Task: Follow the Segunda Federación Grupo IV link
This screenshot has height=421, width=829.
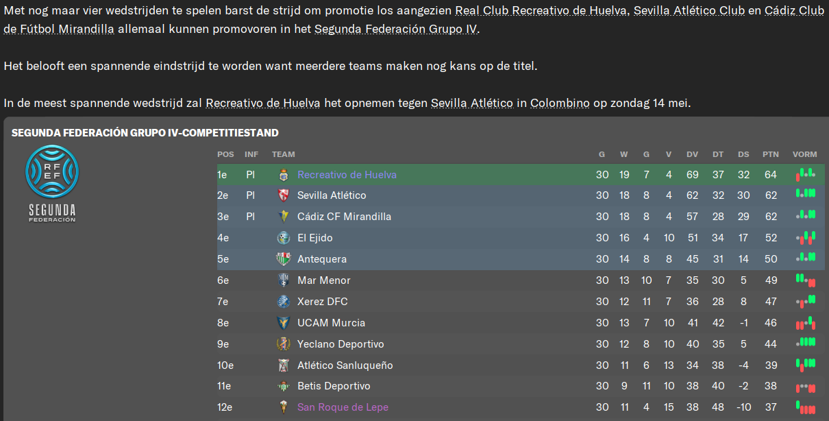Action: 396,29
